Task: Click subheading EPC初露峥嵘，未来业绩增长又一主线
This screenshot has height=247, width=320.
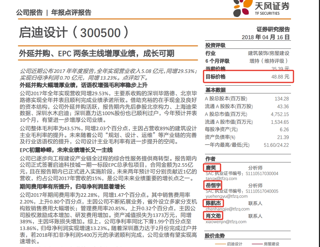Action: point(66,150)
